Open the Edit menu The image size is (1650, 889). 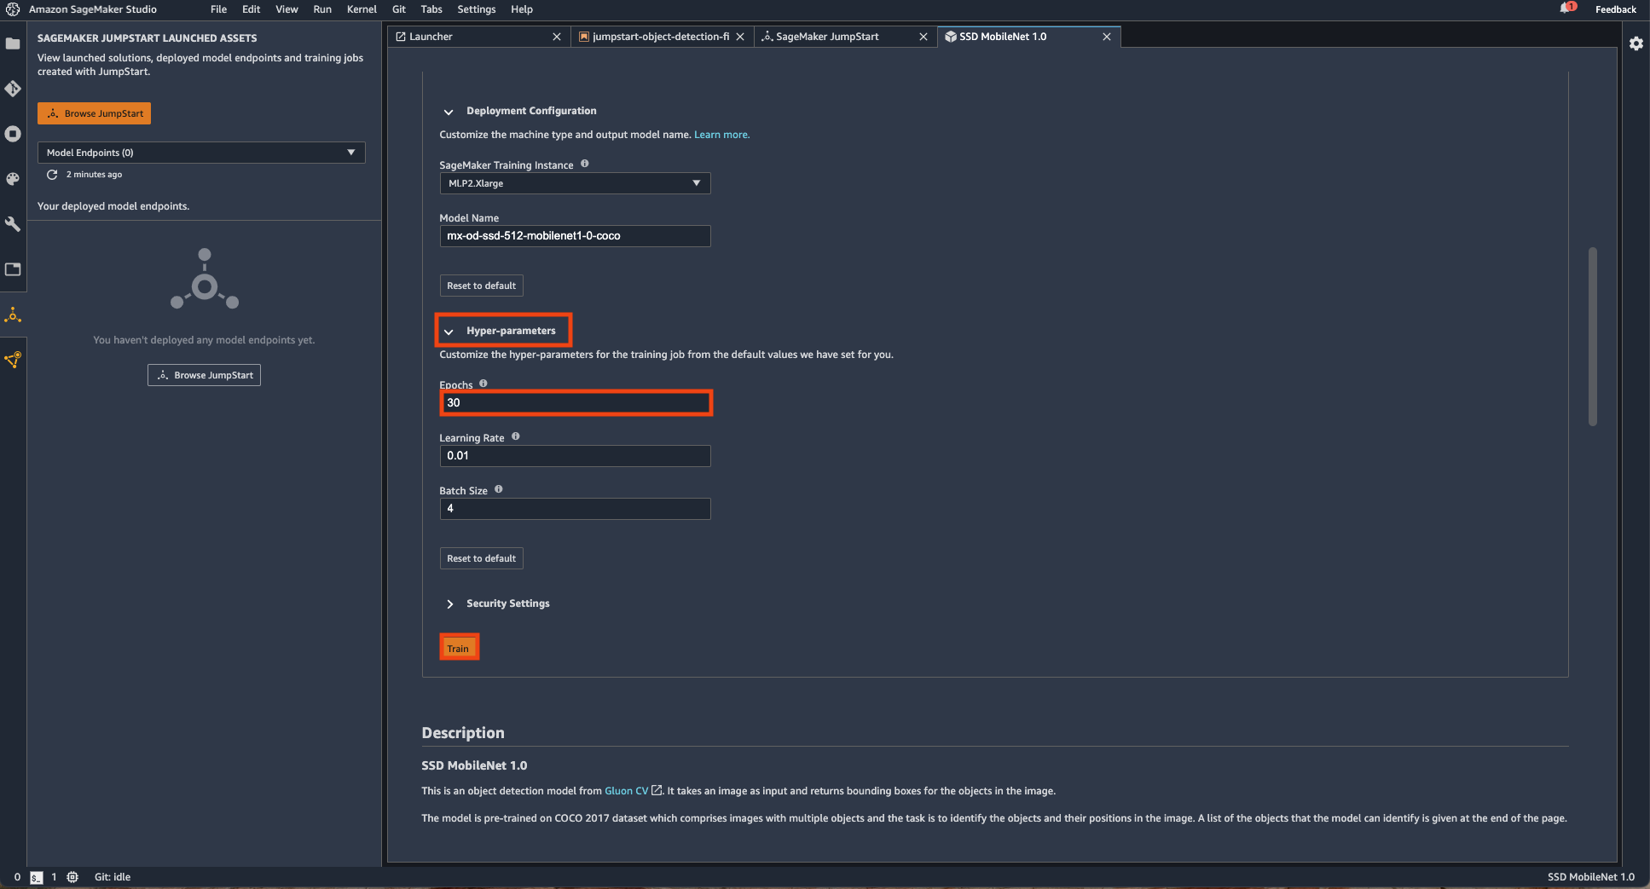(252, 9)
